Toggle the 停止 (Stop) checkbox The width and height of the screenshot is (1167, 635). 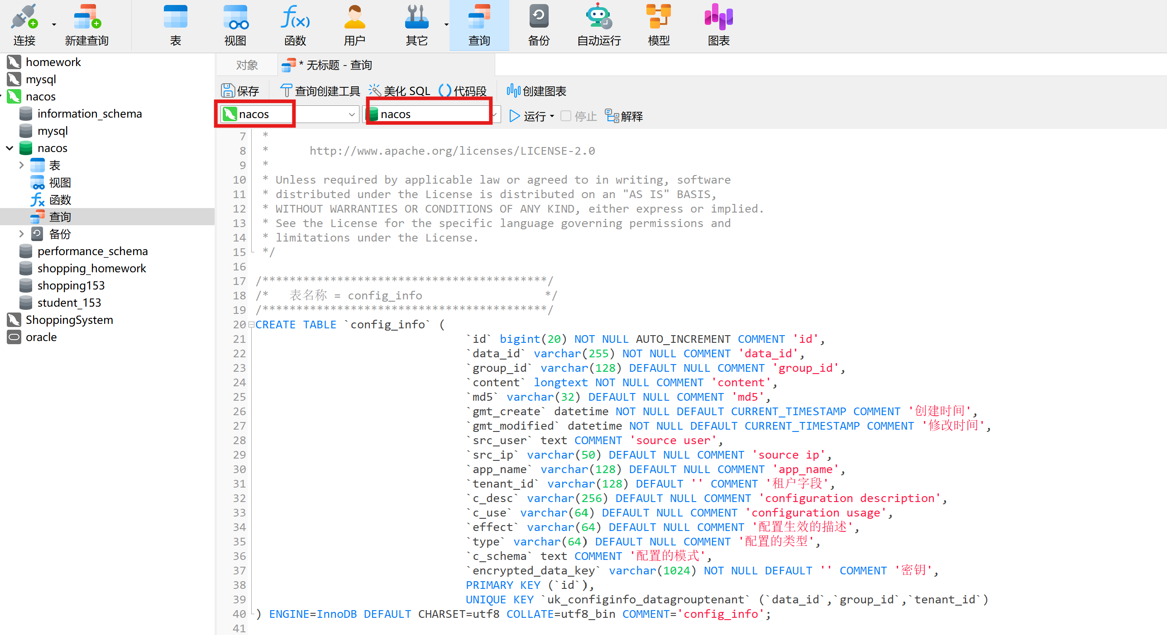[x=565, y=116]
